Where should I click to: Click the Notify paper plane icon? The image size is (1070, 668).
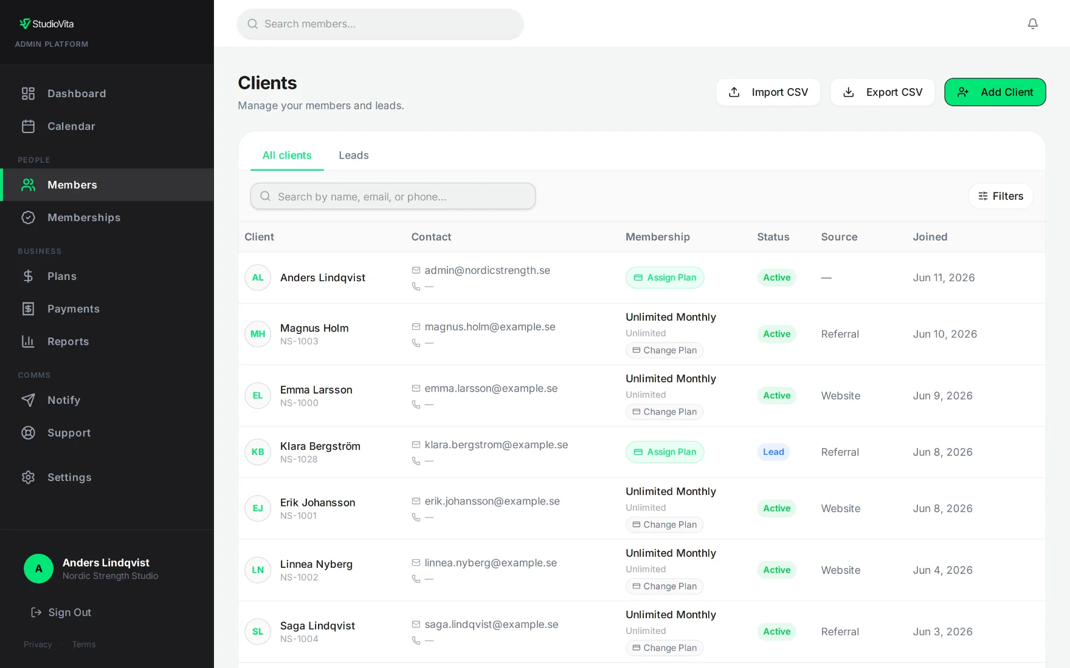point(28,400)
